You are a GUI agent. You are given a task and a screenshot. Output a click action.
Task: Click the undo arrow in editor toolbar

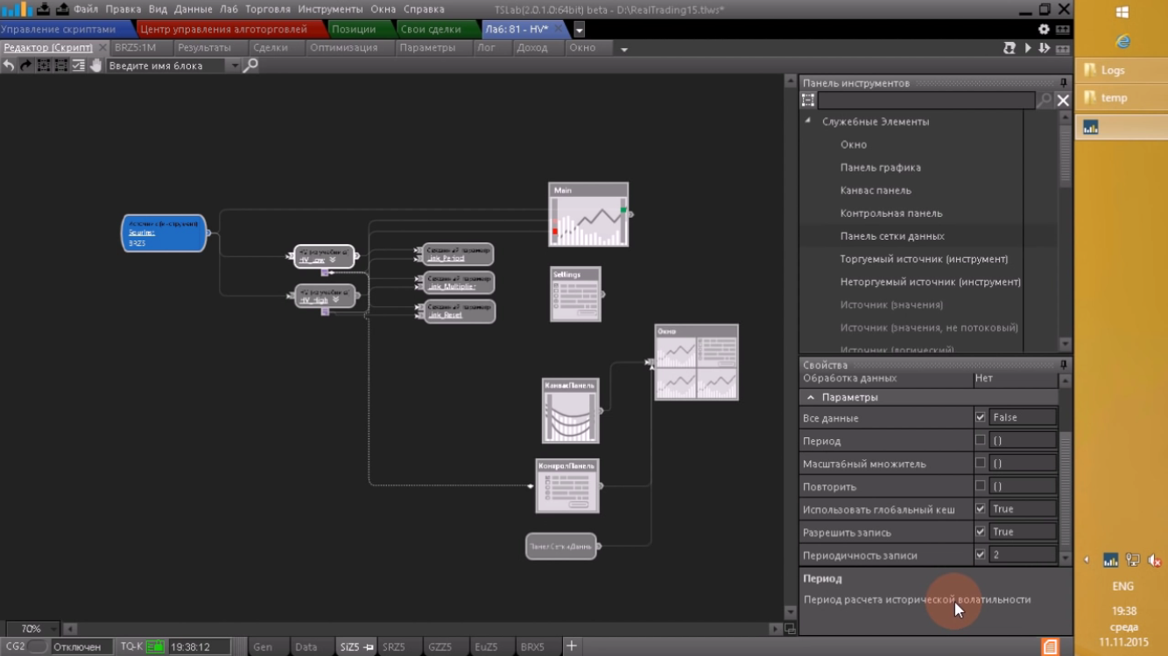tap(9, 66)
